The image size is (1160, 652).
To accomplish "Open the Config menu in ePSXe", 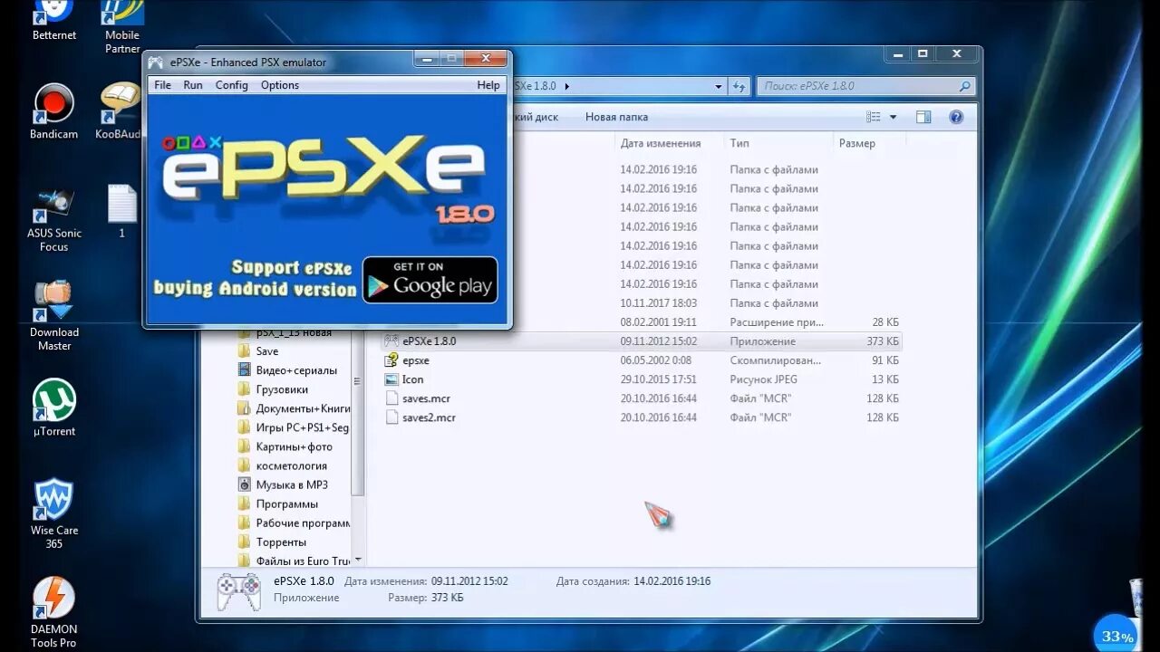I will click(x=231, y=85).
